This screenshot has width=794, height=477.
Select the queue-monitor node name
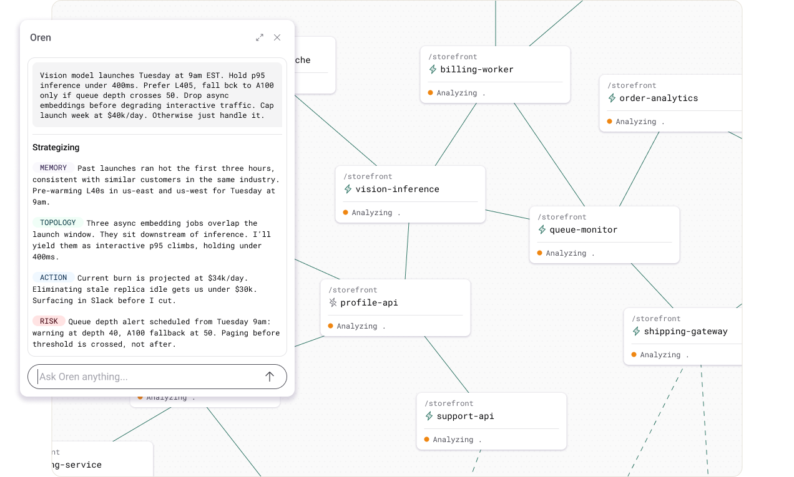click(x=583, y=229)
